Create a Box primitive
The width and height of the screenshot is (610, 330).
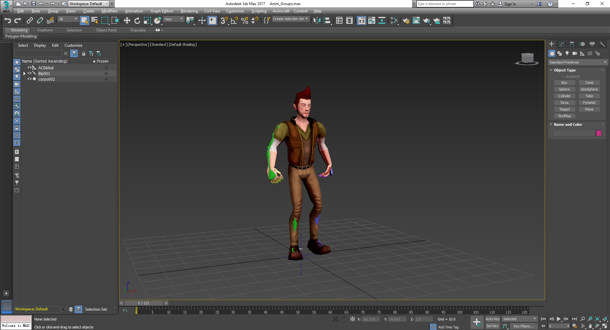pos(564,83)
